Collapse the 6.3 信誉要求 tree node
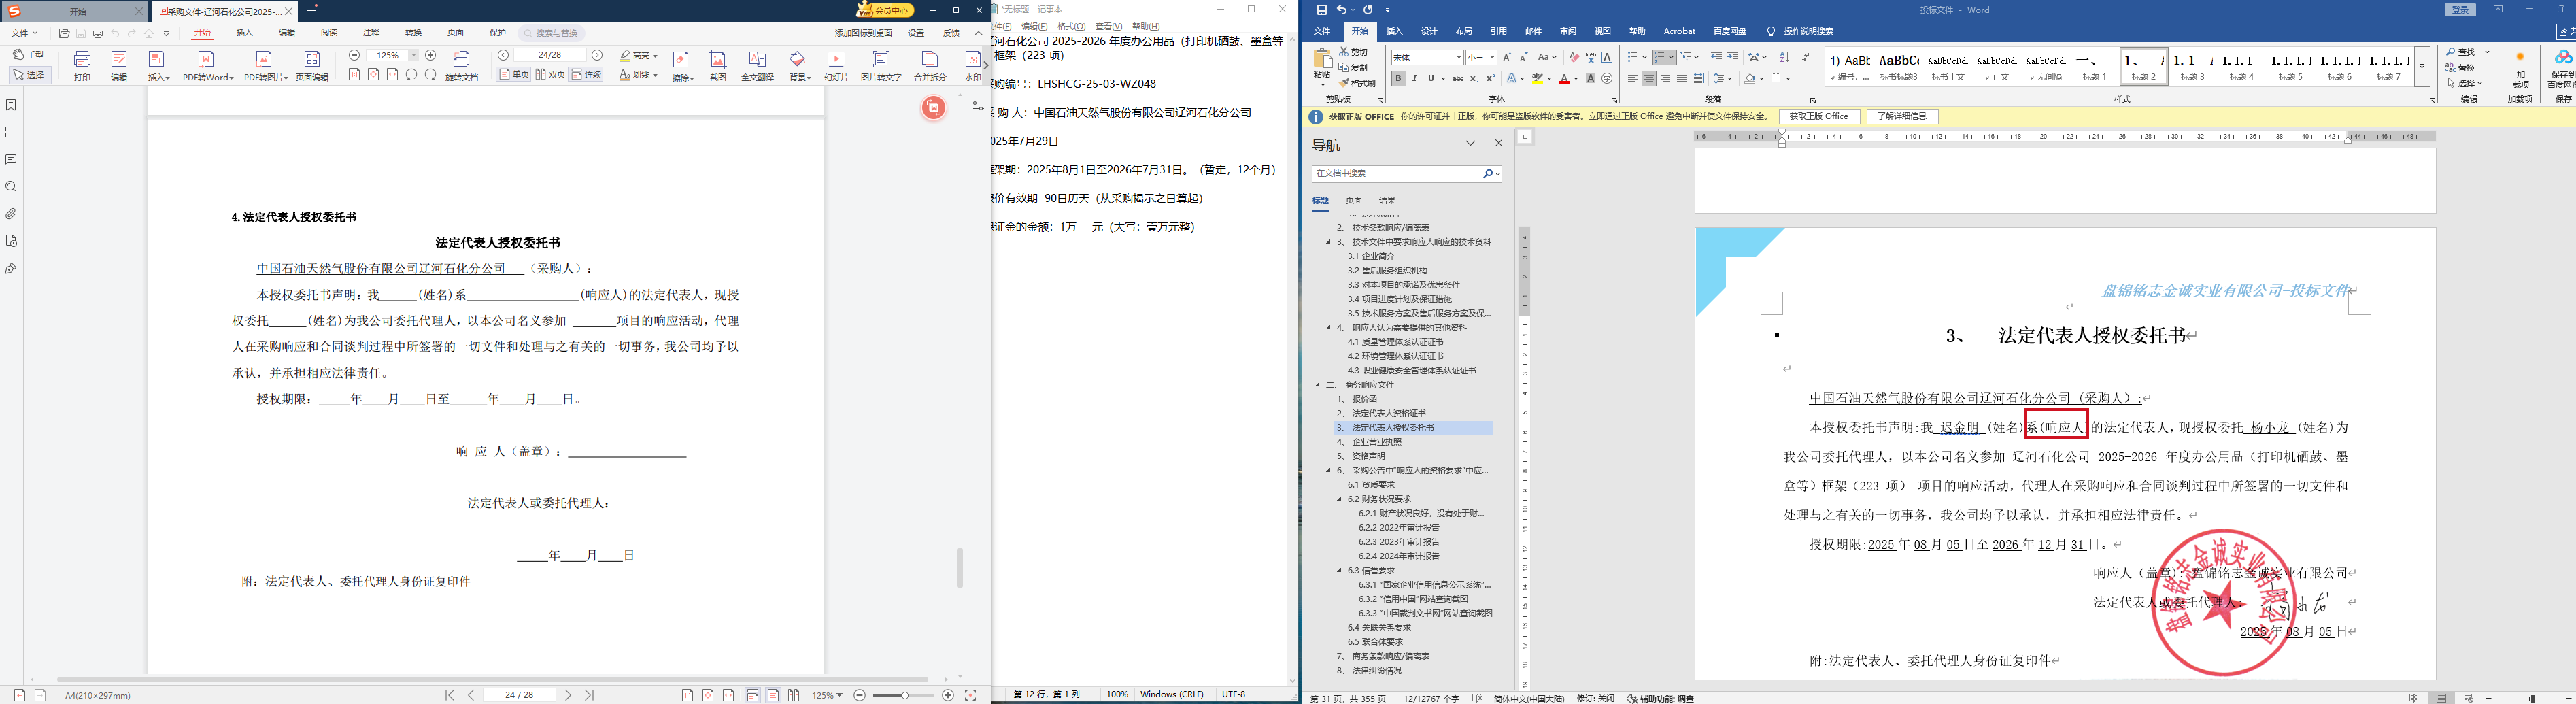2576x704 pixels. pos(1340,571)
